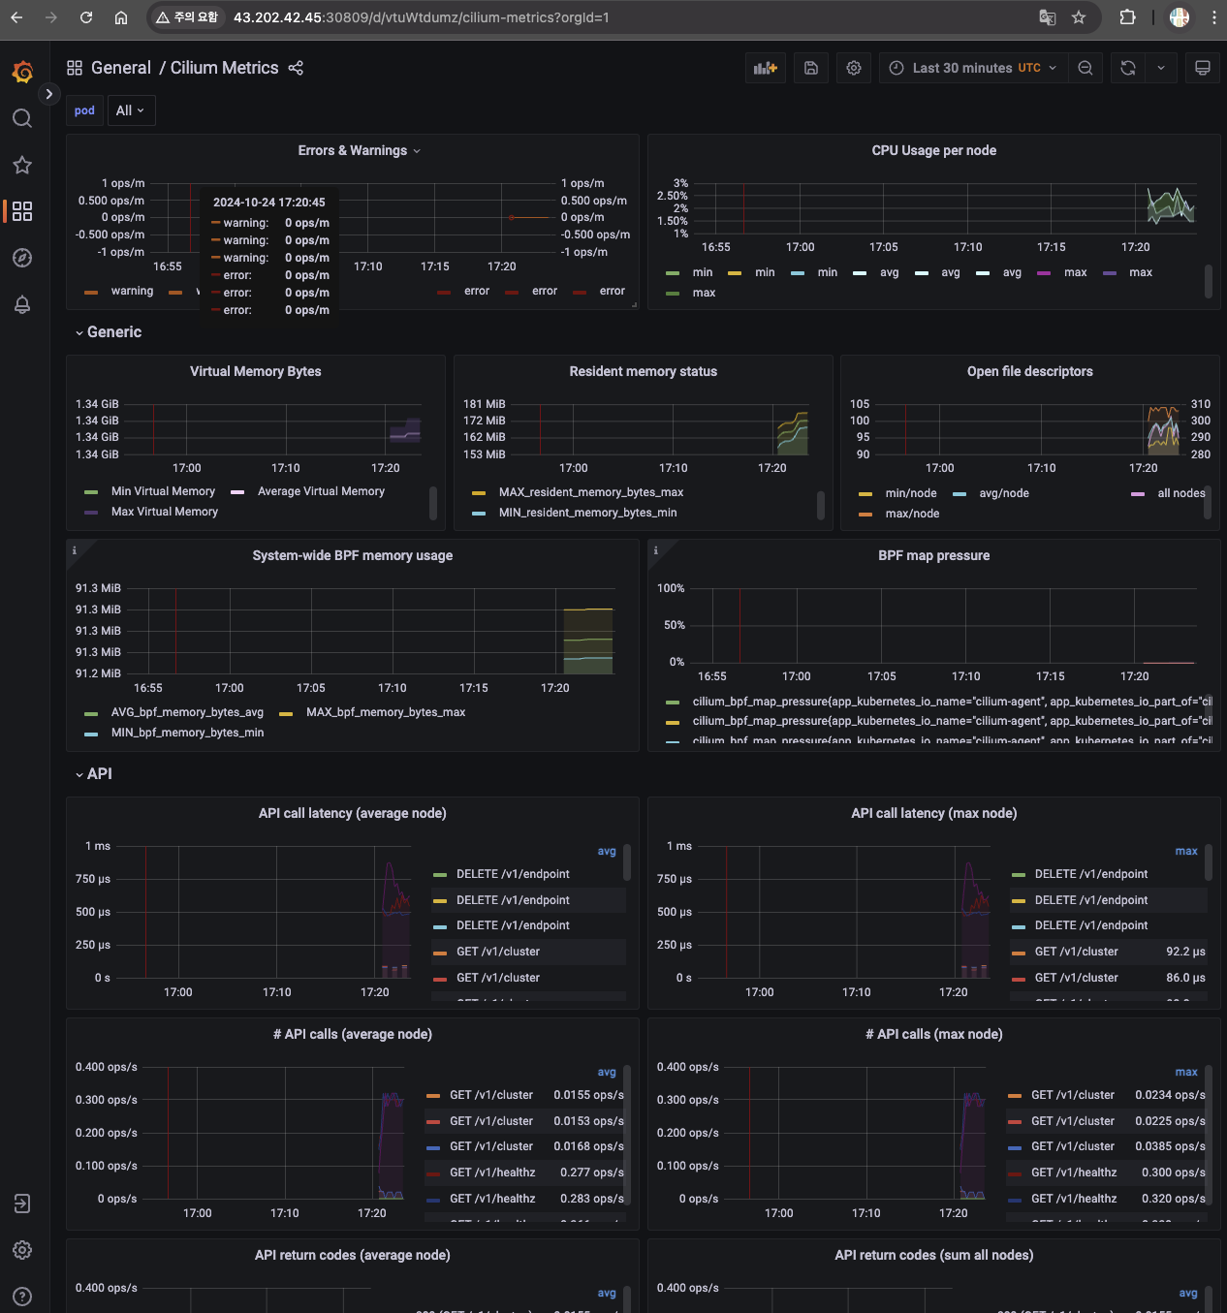Sort by avg column in # API calls average node
Image resolution: width=1227 pixels, height=1313 pixels.
tap(607, 1072)
